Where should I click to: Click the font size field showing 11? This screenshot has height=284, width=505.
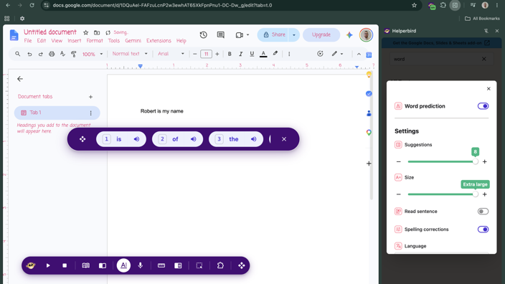click(206, 54)
